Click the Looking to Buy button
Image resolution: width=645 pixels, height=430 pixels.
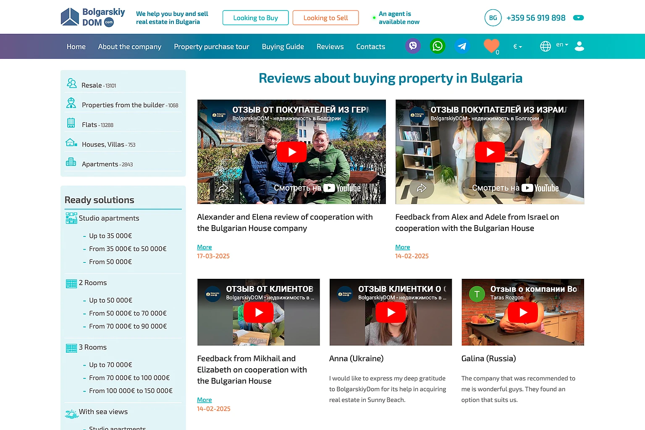pos(256,18)
